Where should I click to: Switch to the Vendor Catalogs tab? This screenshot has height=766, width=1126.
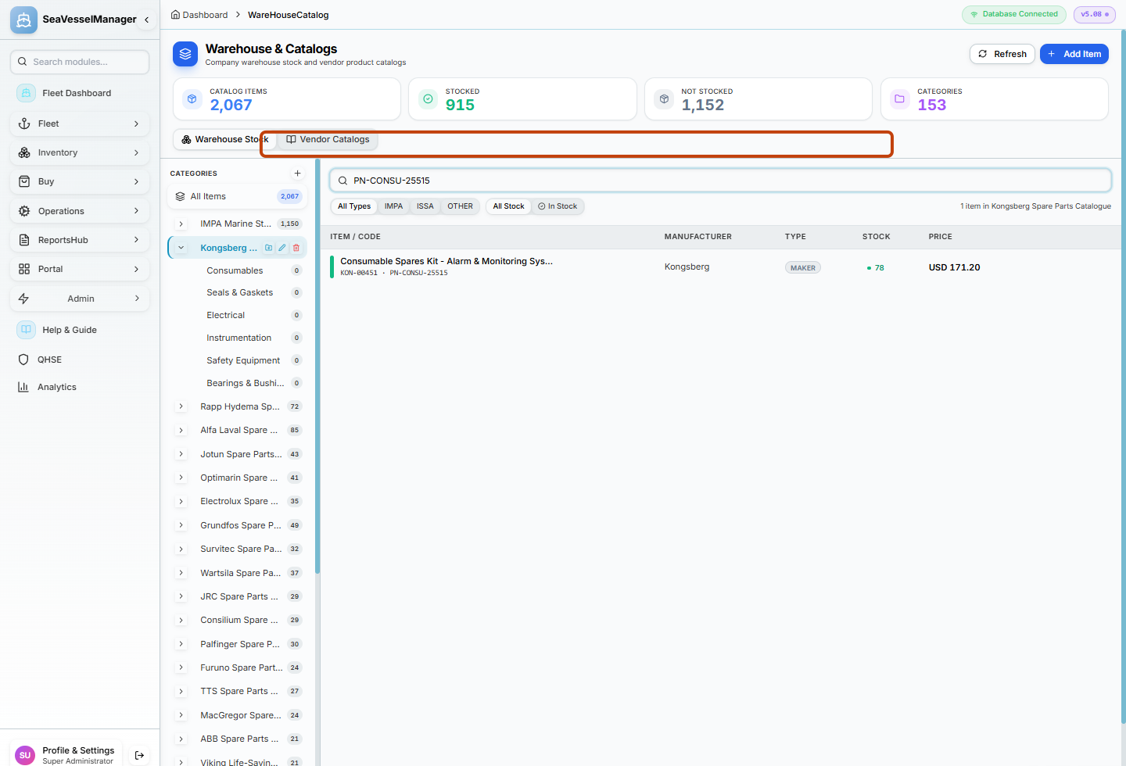[x=328, y=139]
